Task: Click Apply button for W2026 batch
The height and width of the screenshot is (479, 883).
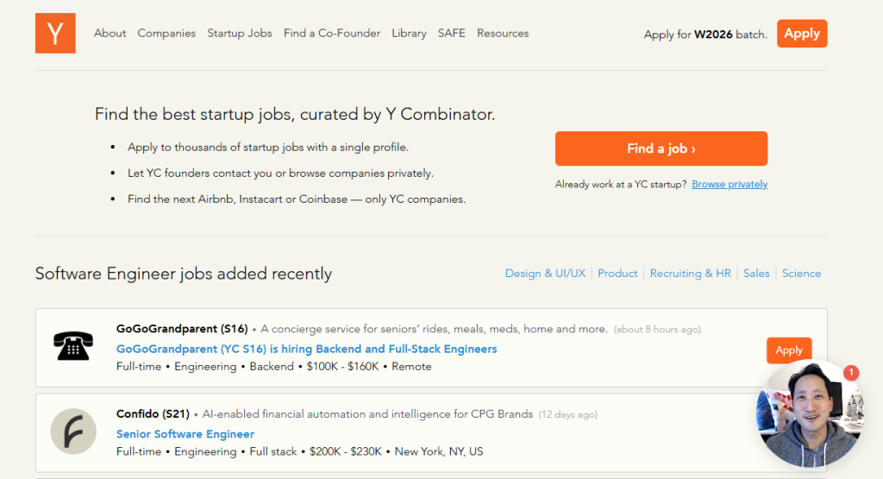Action: (x=802, y=34)
